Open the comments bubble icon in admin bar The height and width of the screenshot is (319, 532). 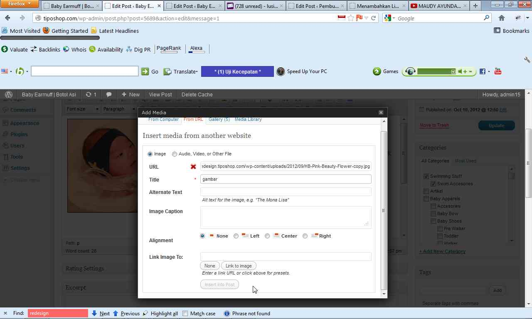pyautogui.click(x=109, y=94)
